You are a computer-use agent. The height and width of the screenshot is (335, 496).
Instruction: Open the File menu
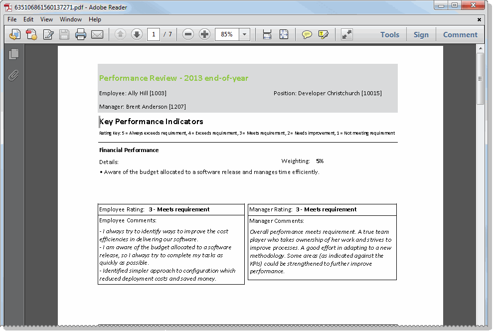click(12, 19)
